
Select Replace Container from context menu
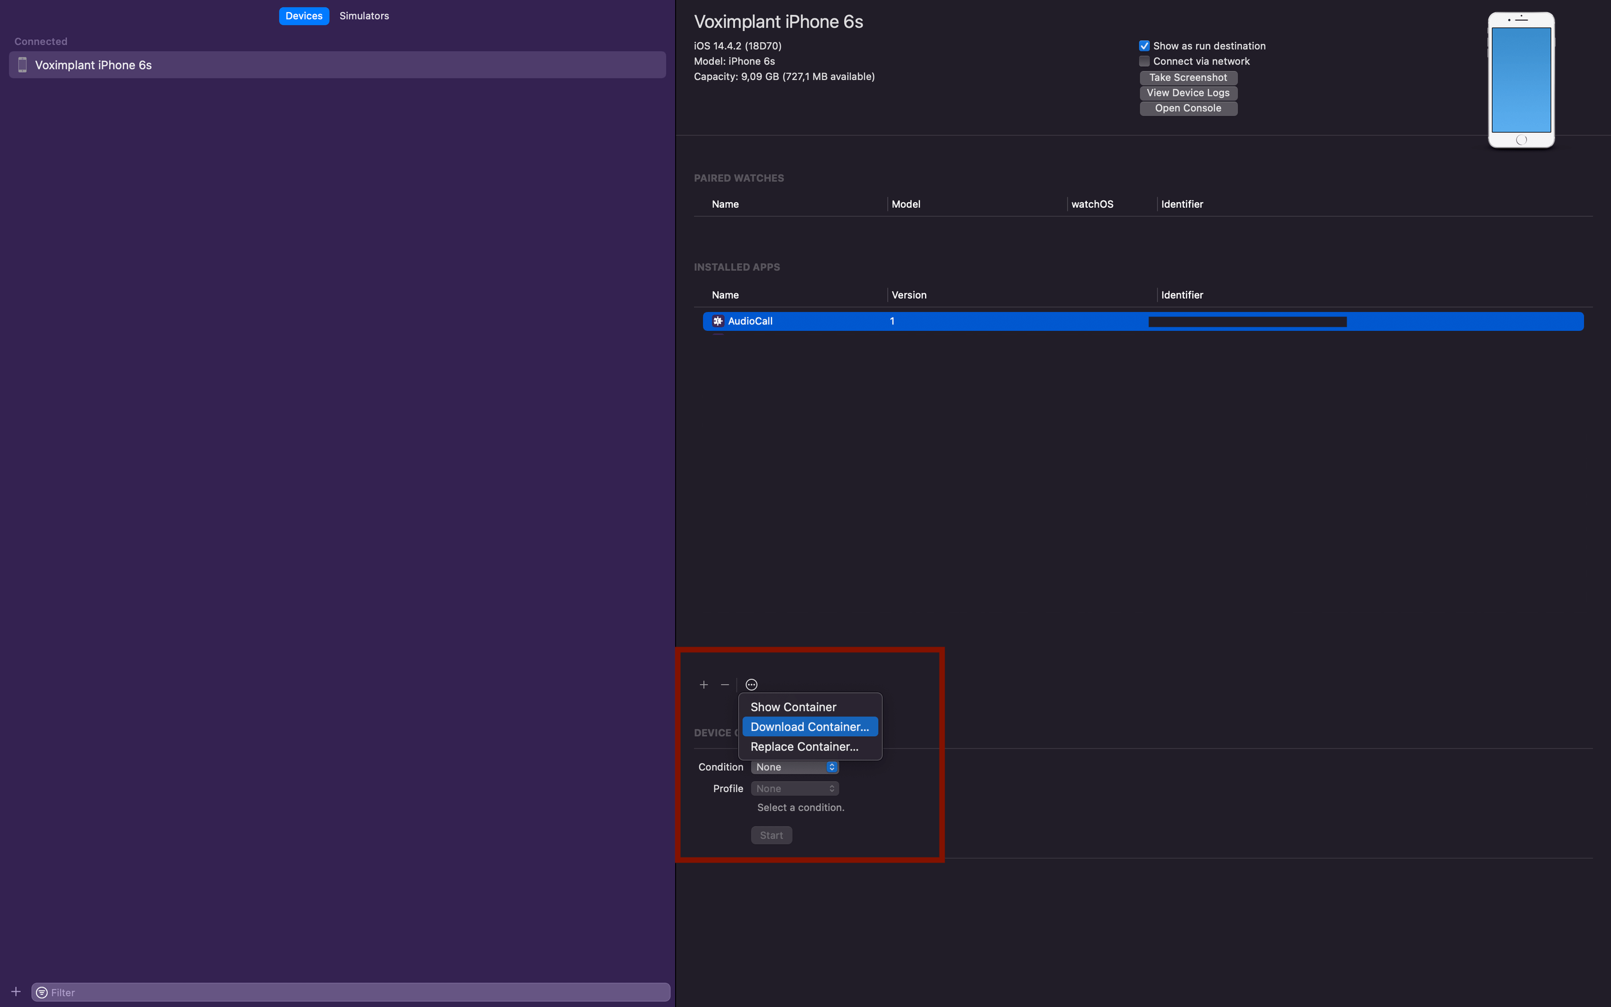(x=804, y=746)
